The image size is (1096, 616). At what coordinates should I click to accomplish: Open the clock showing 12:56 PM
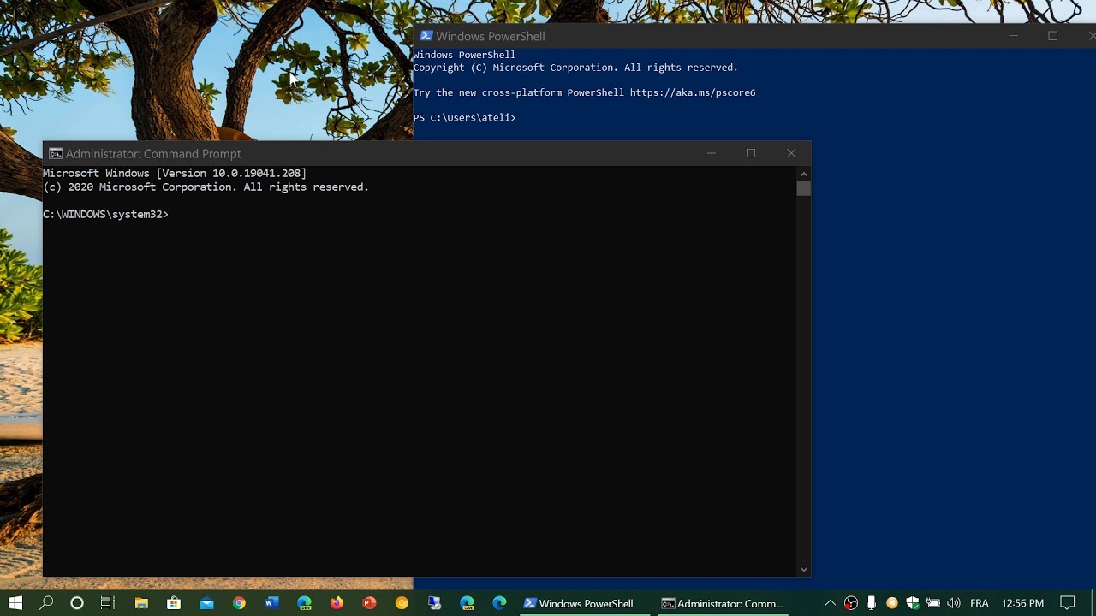click(1022, 603)
